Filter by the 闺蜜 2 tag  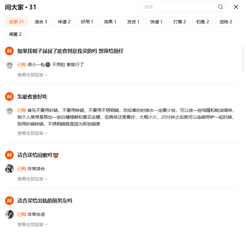pyautogui.click(x=15, y=34)
